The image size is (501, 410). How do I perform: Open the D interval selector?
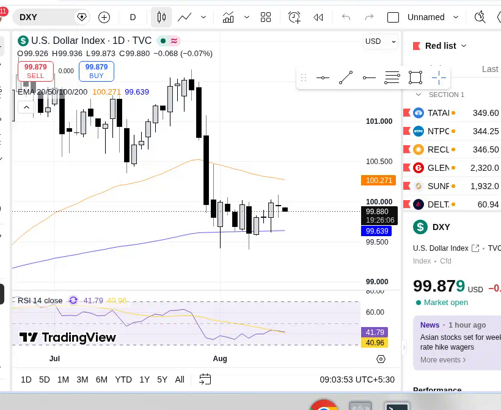click(x=133, y=17)
